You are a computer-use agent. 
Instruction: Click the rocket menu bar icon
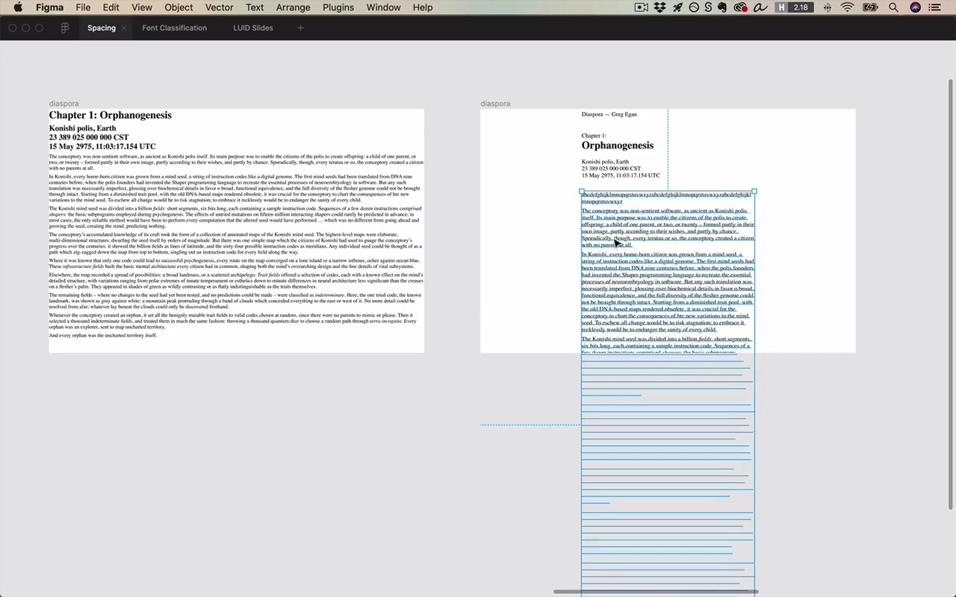click(678, 7)
